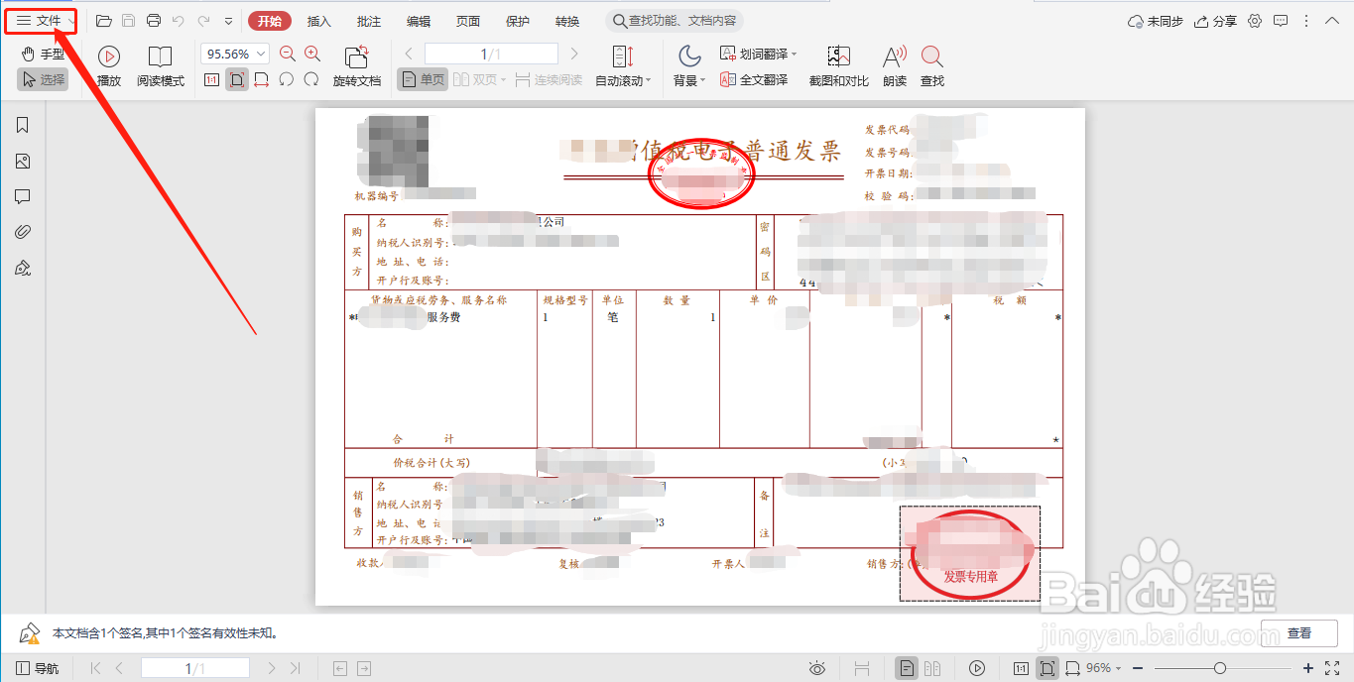Toggle the 导航 navigation pane
The height and width of the screenshot is (682, 1354).
[x=39, y=668]
